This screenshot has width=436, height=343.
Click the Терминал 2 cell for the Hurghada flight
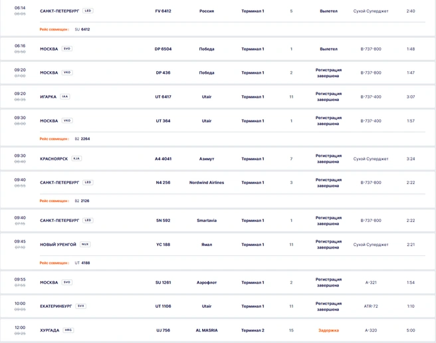[253, 330]
